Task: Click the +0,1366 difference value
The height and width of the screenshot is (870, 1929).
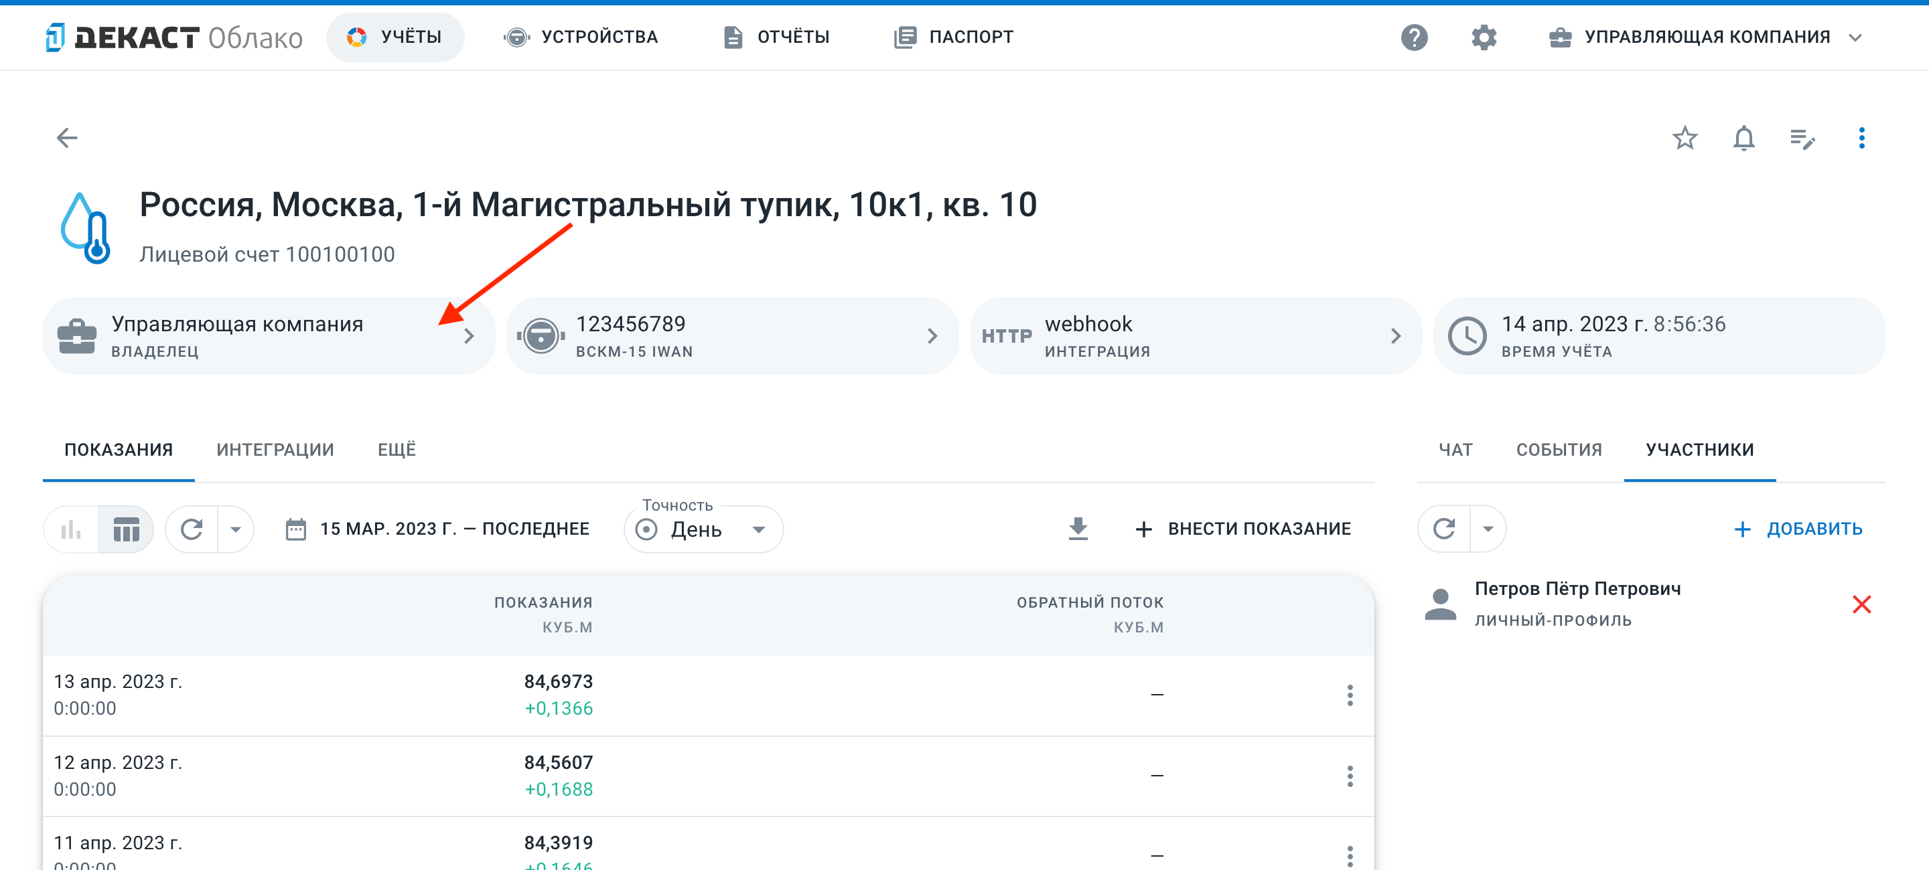Action: coord(558,709)
